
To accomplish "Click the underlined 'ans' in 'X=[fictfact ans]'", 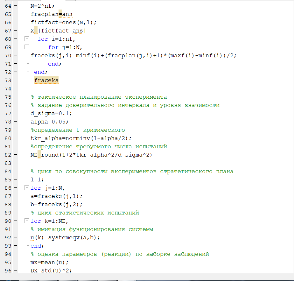I will [x=78, y=31].
